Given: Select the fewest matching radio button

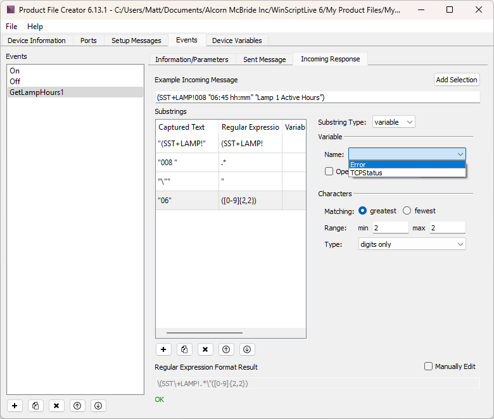Looking at the screenshot, I should (x=407, y=211).
